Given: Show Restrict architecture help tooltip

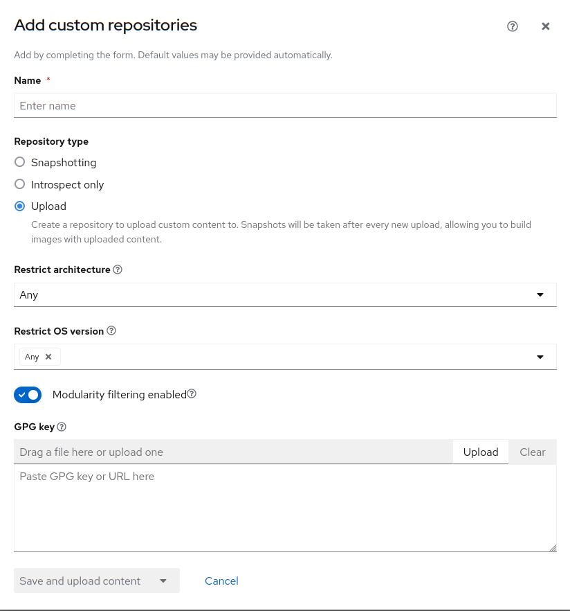Looking at the screenshot, I should tap(118, 269).
